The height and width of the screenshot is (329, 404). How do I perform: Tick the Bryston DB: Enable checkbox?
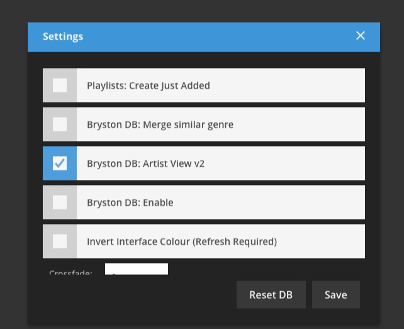60,202
